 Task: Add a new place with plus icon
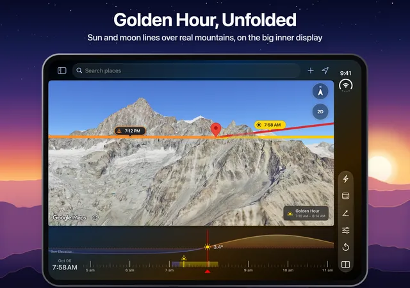pyautogui.click(x=311, y=70)
